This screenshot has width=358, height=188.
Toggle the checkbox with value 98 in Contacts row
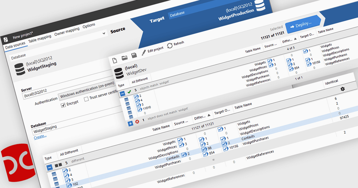[x=205, y=149]
